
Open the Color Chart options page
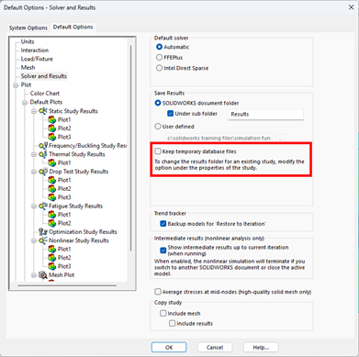45,94
